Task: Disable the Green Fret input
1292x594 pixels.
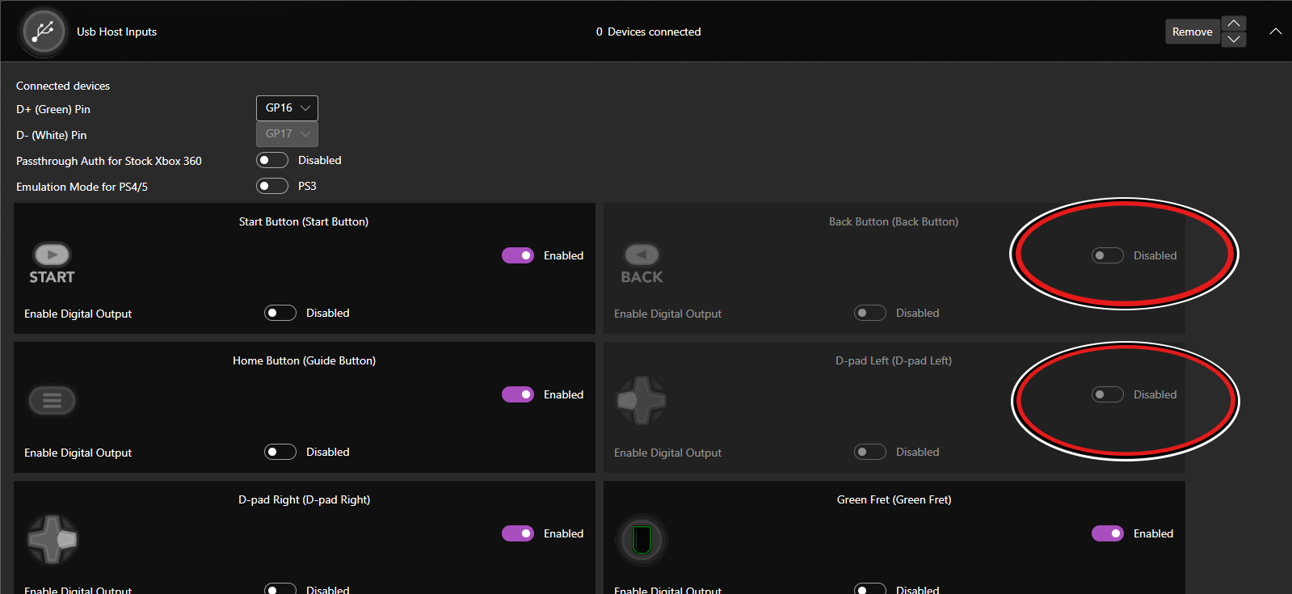Action: point(1108,533)
